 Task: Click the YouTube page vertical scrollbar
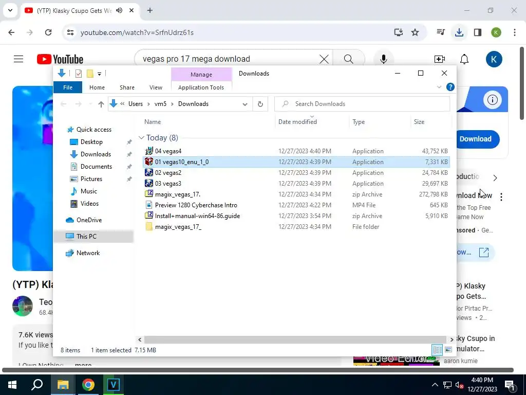(x=522, y=83)
